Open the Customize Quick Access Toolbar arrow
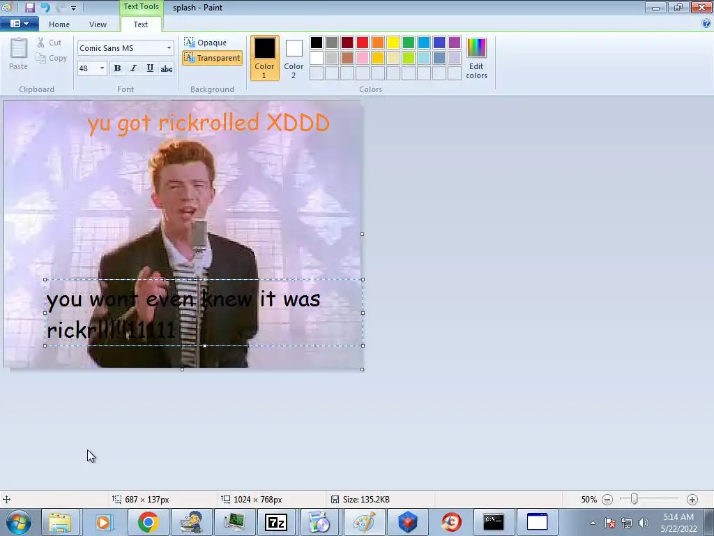 pos(73,8)
